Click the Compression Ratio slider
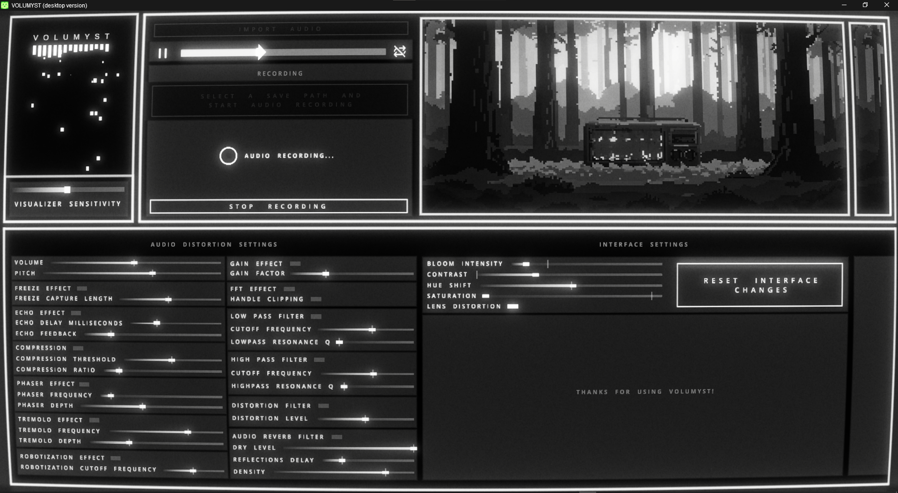The image size is (898, 493). [x=162, y=371]
